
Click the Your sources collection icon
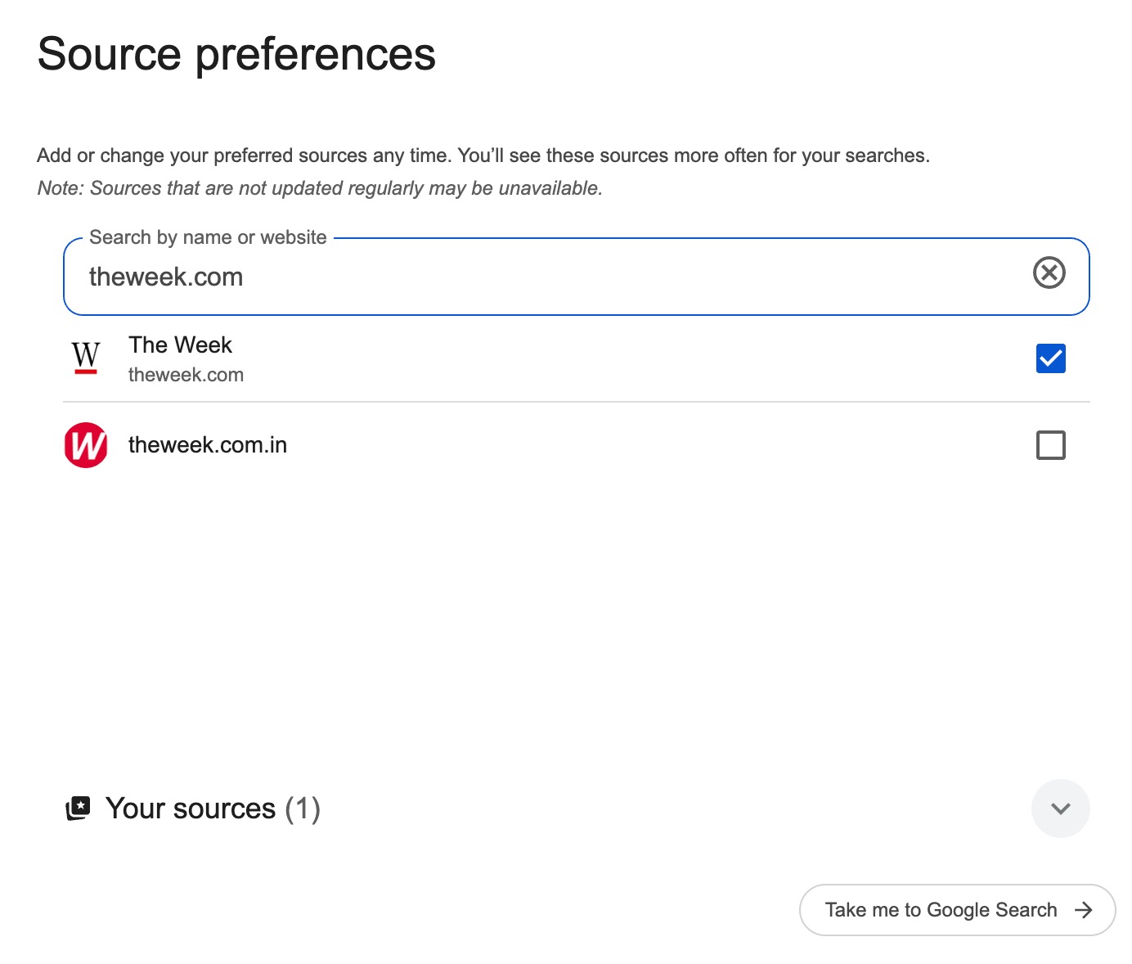tap(78, 809)
